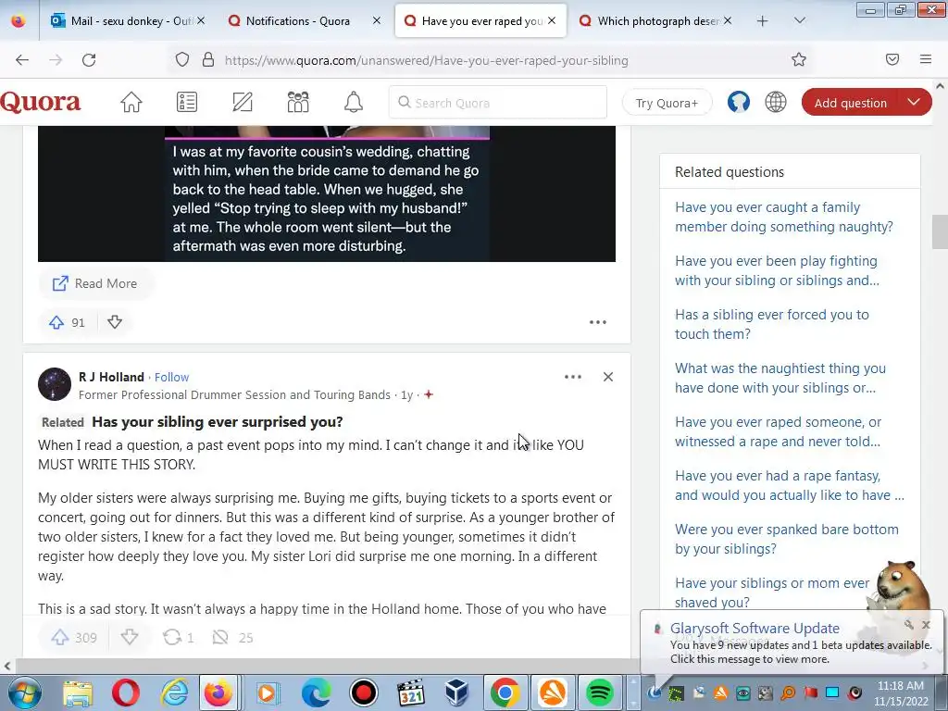This screenshot has width=948, height=711.
Task: Open 'What was the naughtiest thing' question
Action: tap(780, 378)
